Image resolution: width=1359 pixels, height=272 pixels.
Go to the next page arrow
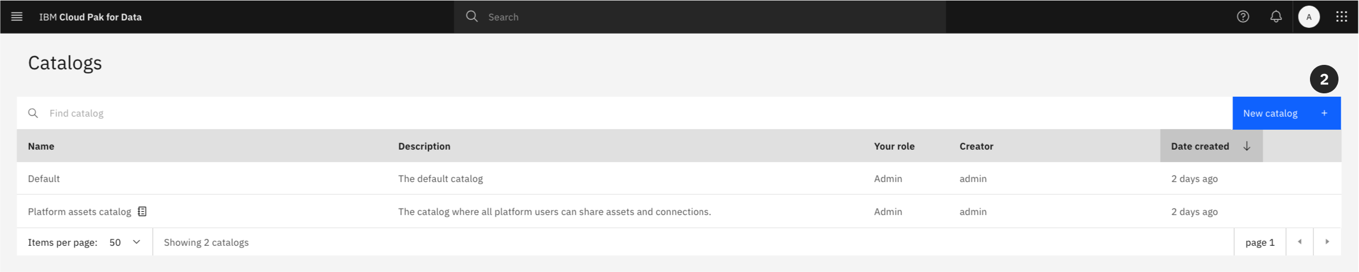tap(1327, 242)
